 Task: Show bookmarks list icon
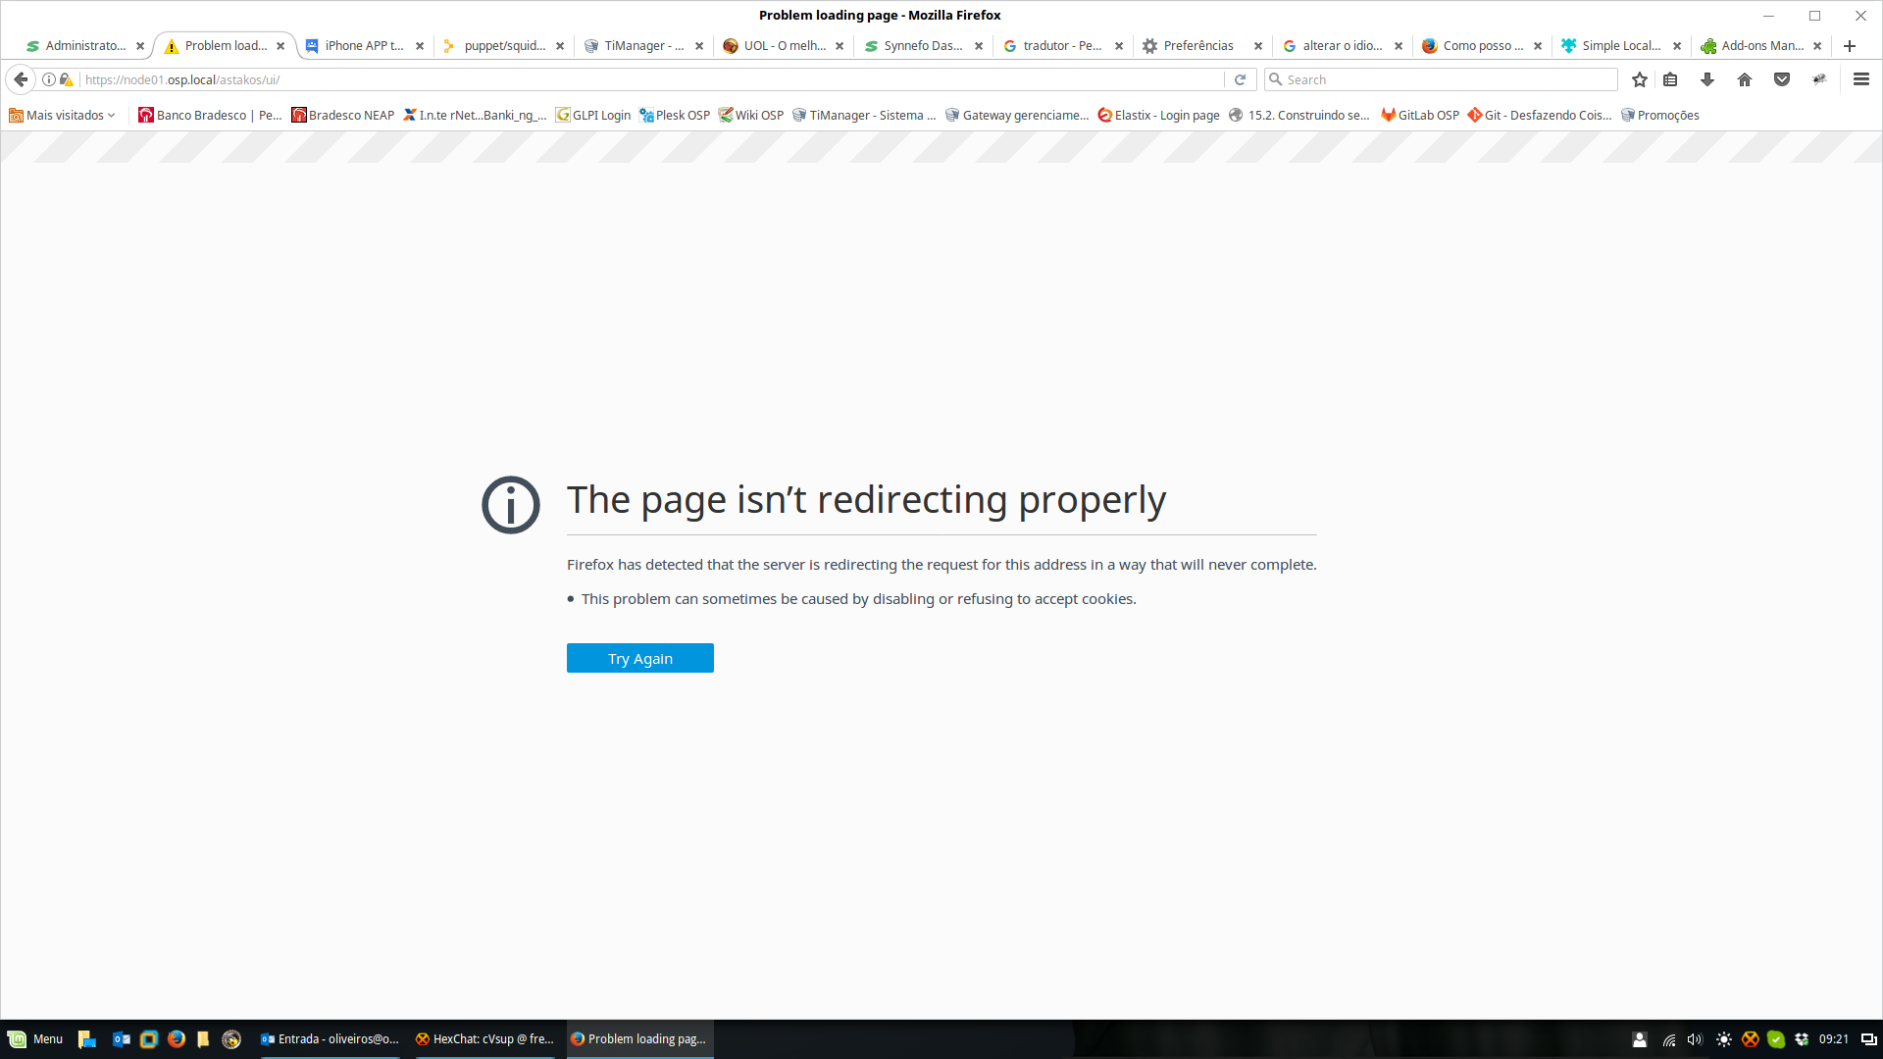(1670, 79)
